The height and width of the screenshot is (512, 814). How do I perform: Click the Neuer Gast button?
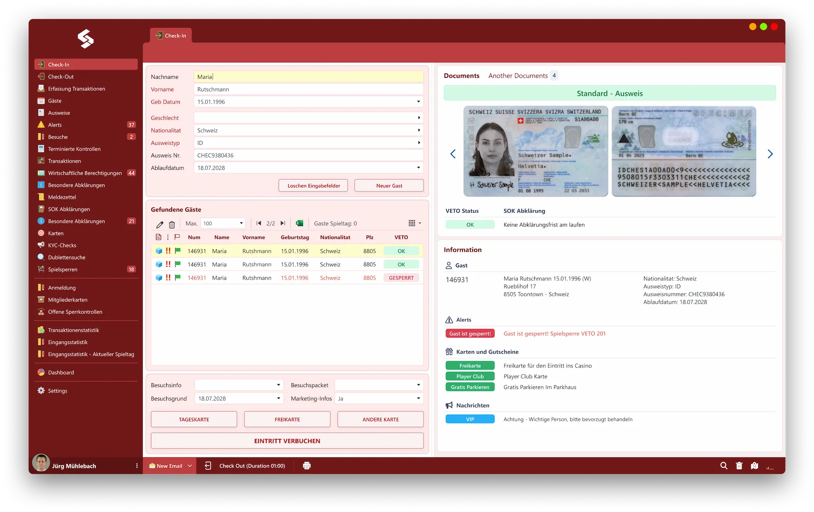pyautogui.click(x=389, y=185)
